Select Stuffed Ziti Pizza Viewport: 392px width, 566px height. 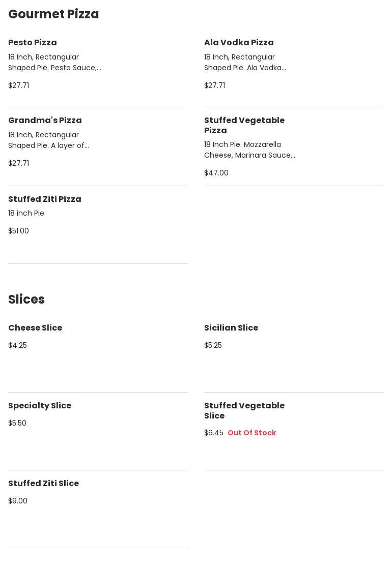pos(45,199)
